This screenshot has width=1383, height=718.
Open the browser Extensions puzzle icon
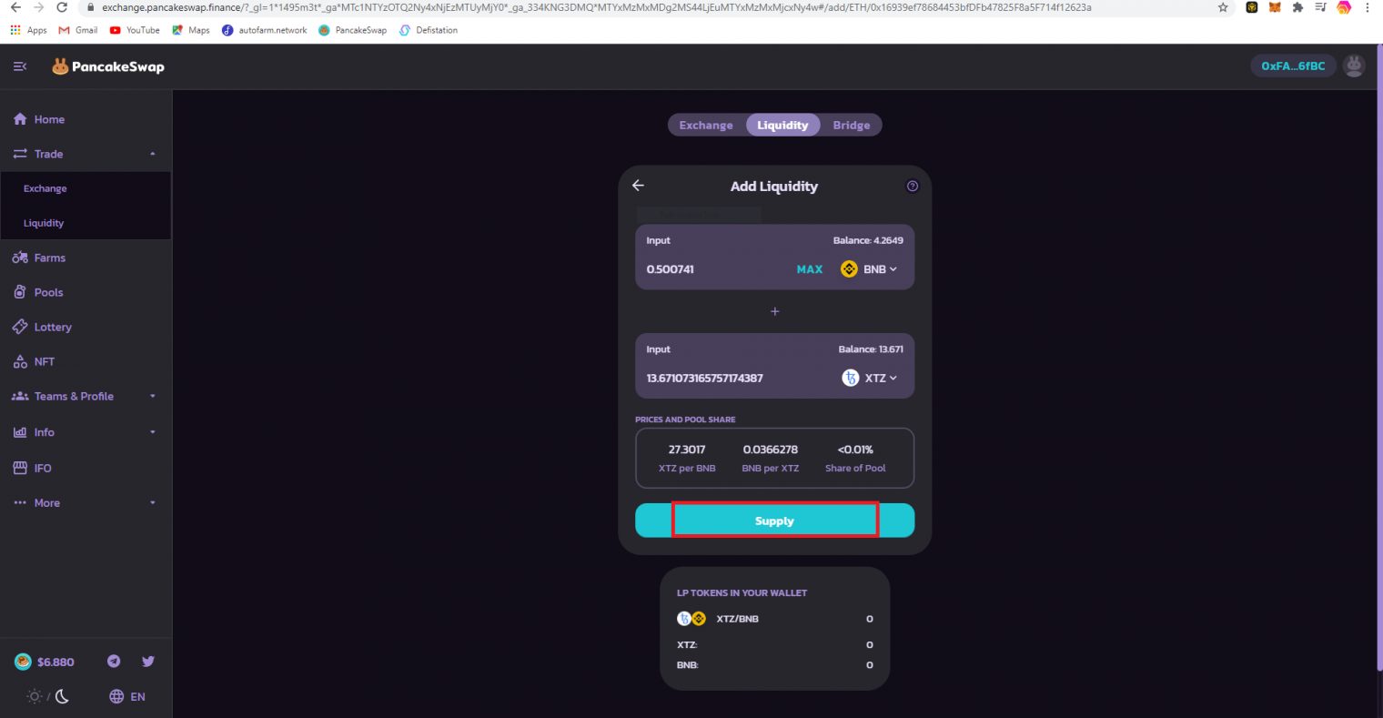[1298, 7]
